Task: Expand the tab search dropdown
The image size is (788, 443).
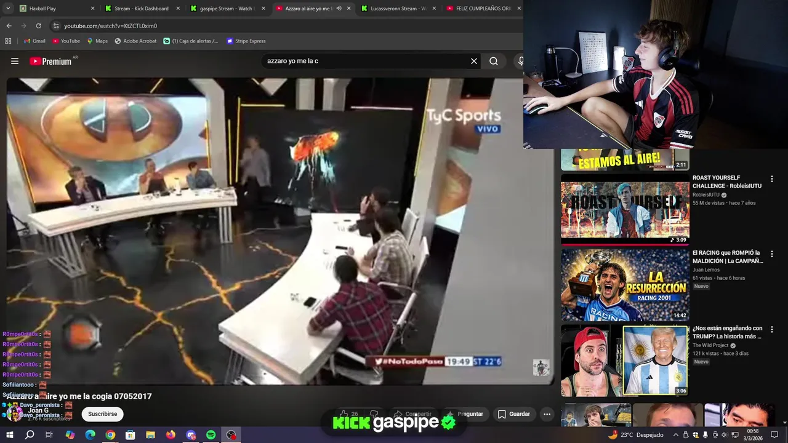Action: point(8,9)
